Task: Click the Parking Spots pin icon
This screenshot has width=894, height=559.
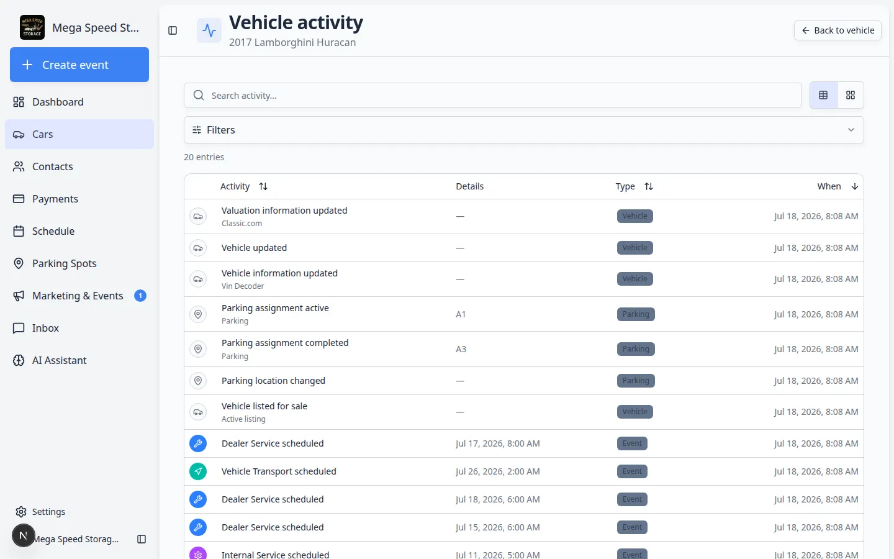Action: pyautogui.click(x=19, y=263)
